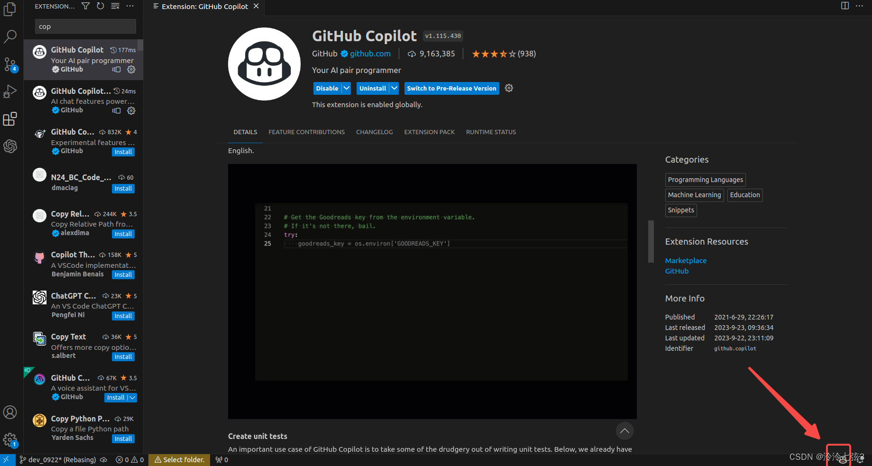This screenshot has width=872, height=466.
Task: Click the Uninstall button
Action: [373, 88]
